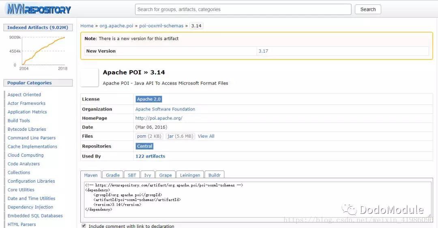Open the HTML Parsers category

pyautogui.click(x=21, y=224)
